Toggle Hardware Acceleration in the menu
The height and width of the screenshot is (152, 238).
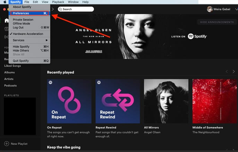[x=30, y=34]
